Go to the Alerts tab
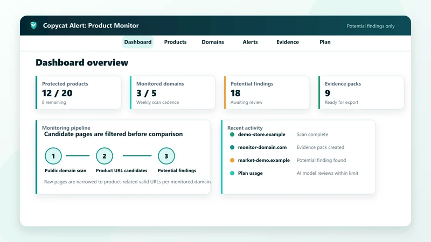431x242 pixels. click(x=250, y=42)
